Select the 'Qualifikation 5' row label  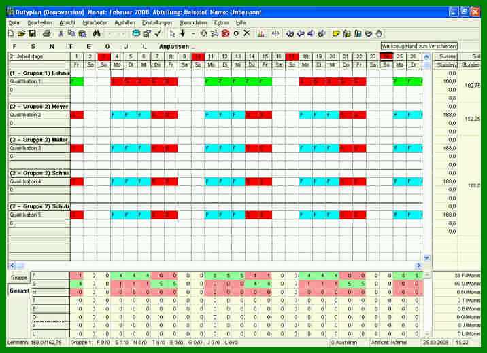[39, 215]
